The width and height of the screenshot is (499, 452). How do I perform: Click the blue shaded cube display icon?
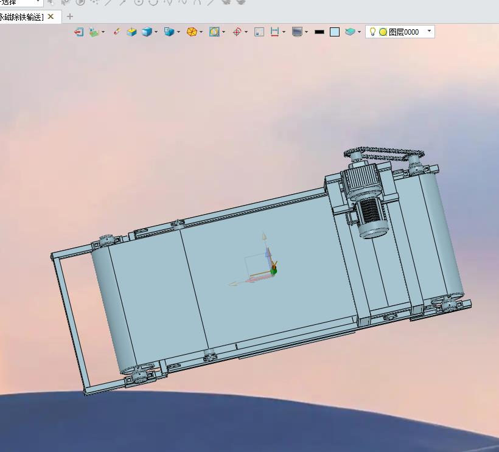[x=147, y=32]
